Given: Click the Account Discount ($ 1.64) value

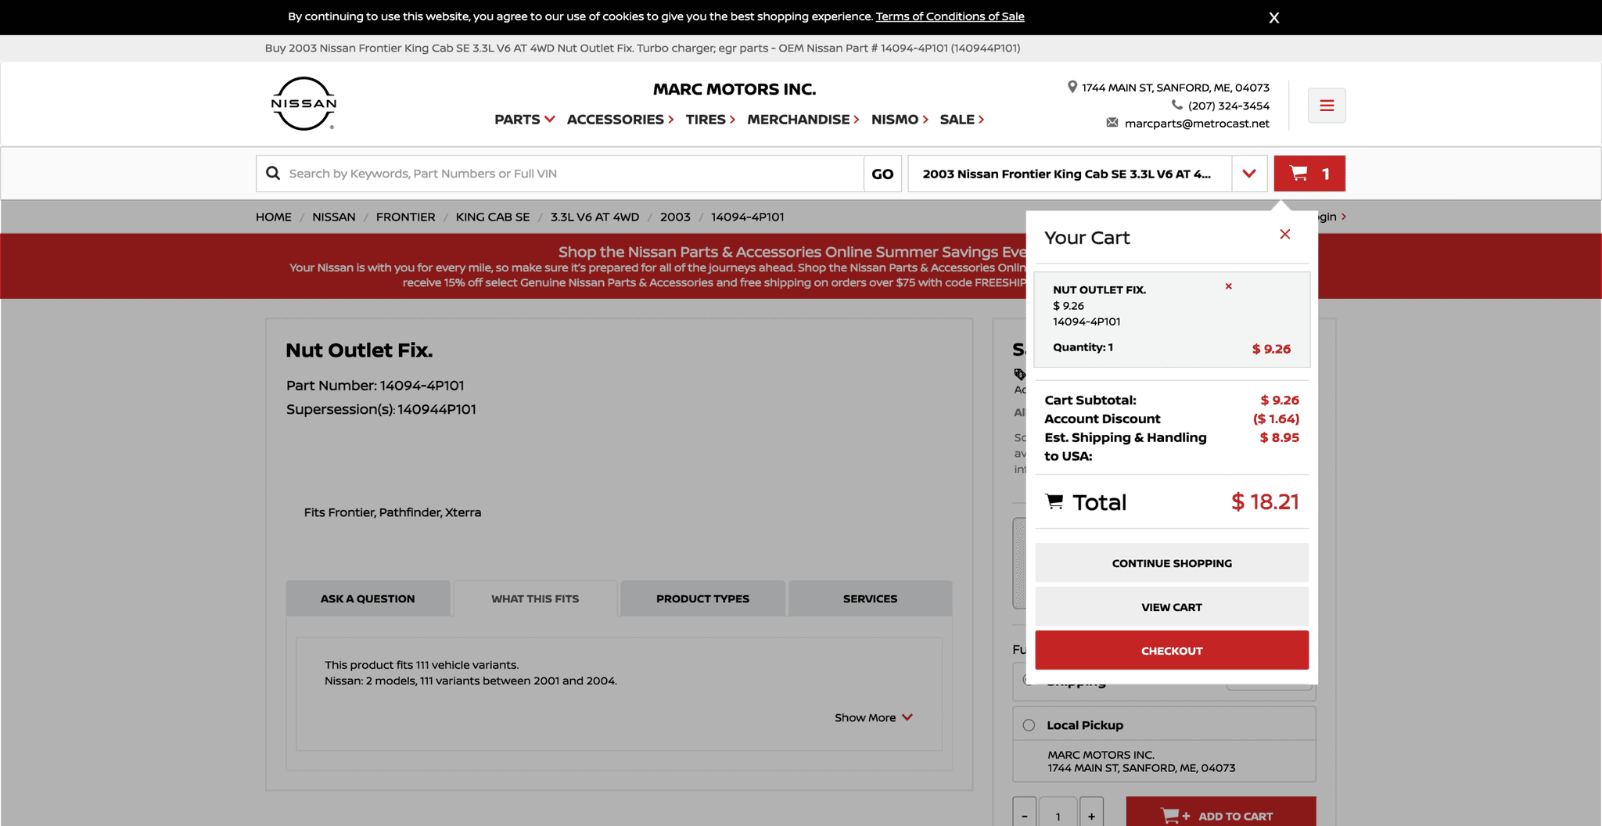Looking at the screenshot, I should tap(1276, 418).
